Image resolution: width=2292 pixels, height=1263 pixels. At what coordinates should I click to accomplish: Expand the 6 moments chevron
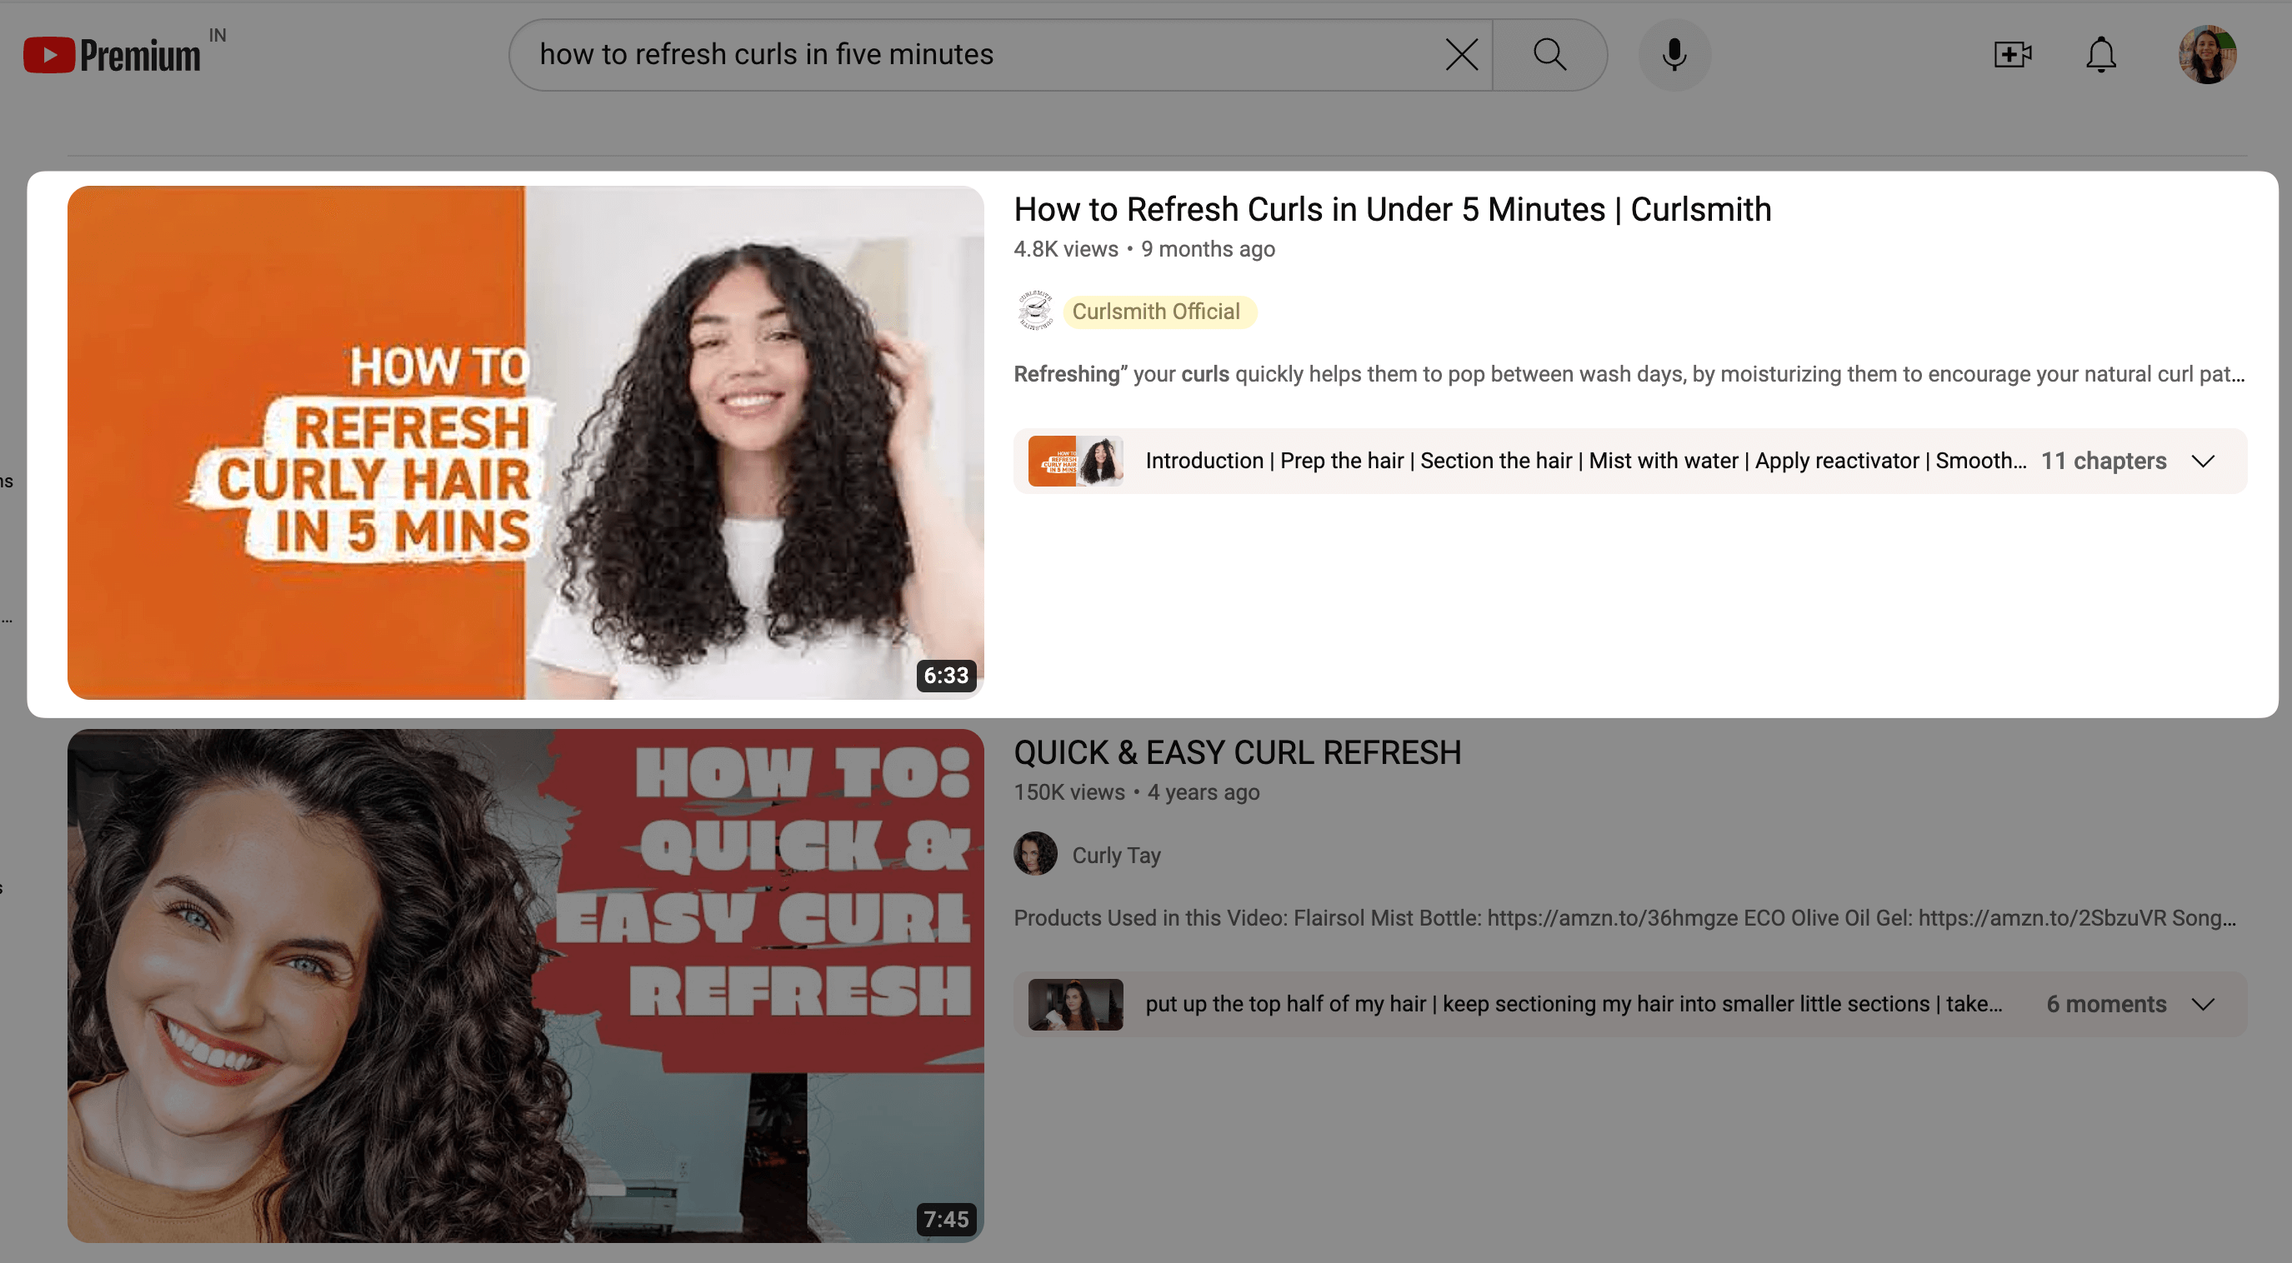[x=2203, y=1004]
